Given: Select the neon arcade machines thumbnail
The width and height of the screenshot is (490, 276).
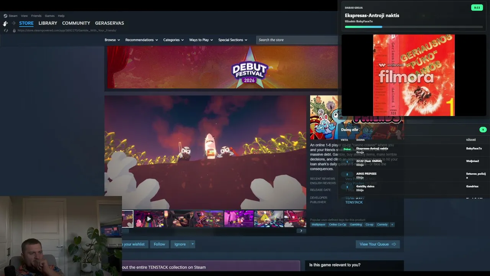Looking at the screenshot, I should (x=209, y=219).
